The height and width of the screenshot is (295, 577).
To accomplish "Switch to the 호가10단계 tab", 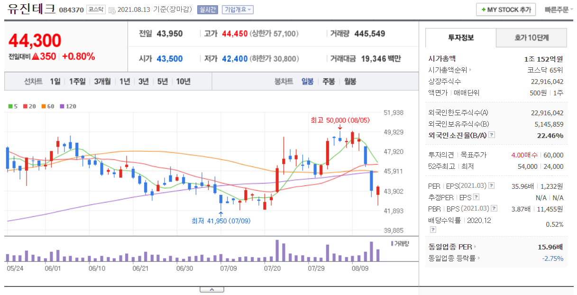I will (531, 37).
